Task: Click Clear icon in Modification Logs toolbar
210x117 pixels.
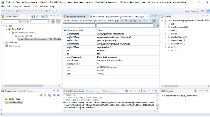Action: pos(126,91)
